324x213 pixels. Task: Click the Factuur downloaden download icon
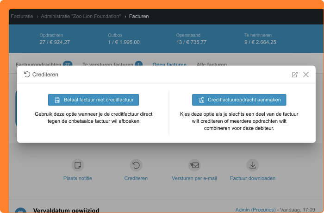click(x=253, y=165)
